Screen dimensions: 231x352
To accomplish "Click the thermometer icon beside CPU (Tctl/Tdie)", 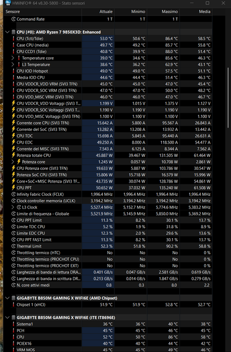I will (14, 38).
